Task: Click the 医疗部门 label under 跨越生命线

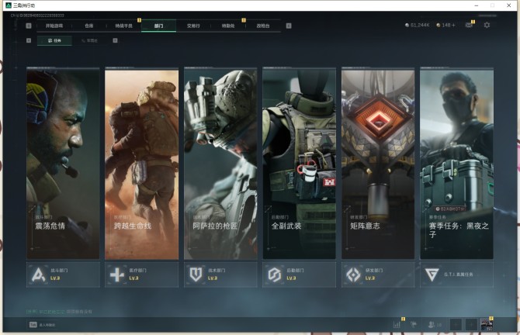Action: 137,271
